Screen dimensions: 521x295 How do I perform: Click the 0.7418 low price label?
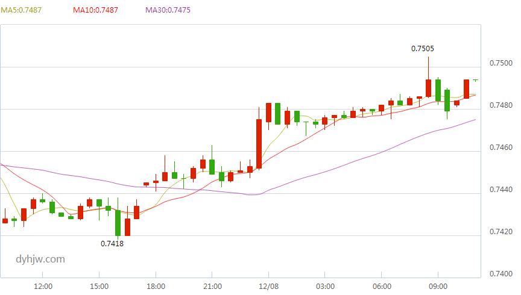tap(112, 244)
